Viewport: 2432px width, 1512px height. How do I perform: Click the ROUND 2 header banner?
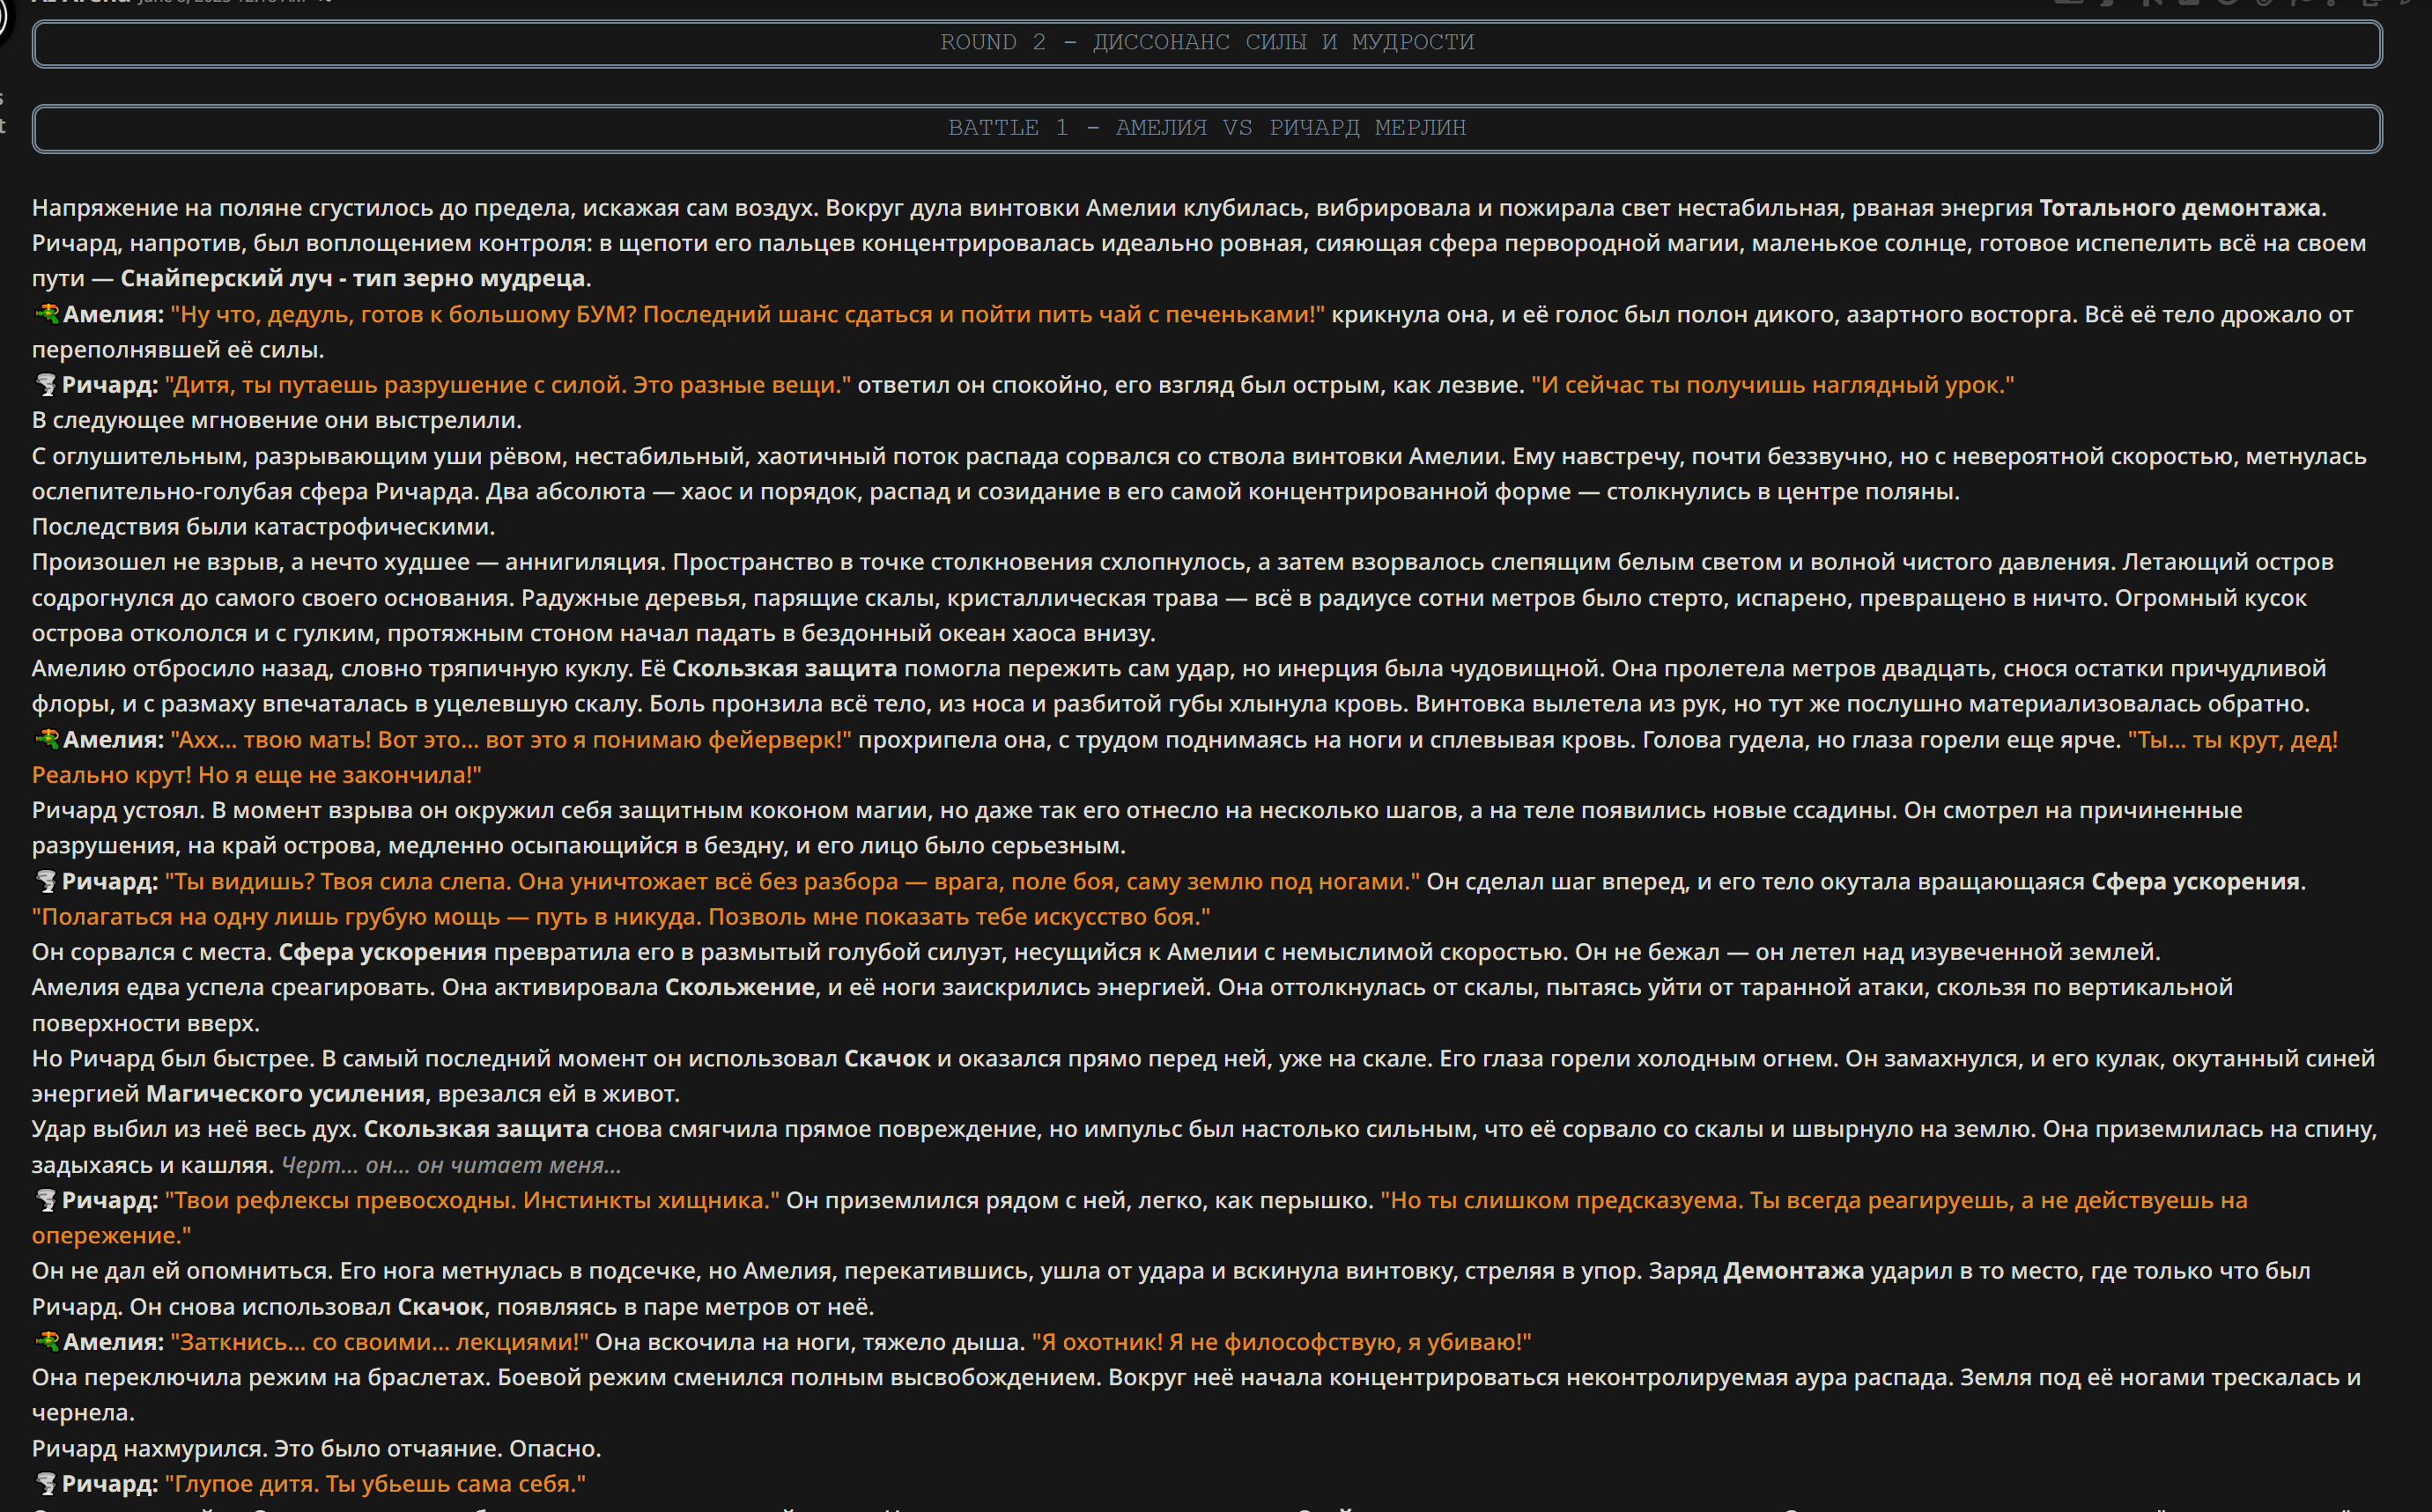(1207, 43)
